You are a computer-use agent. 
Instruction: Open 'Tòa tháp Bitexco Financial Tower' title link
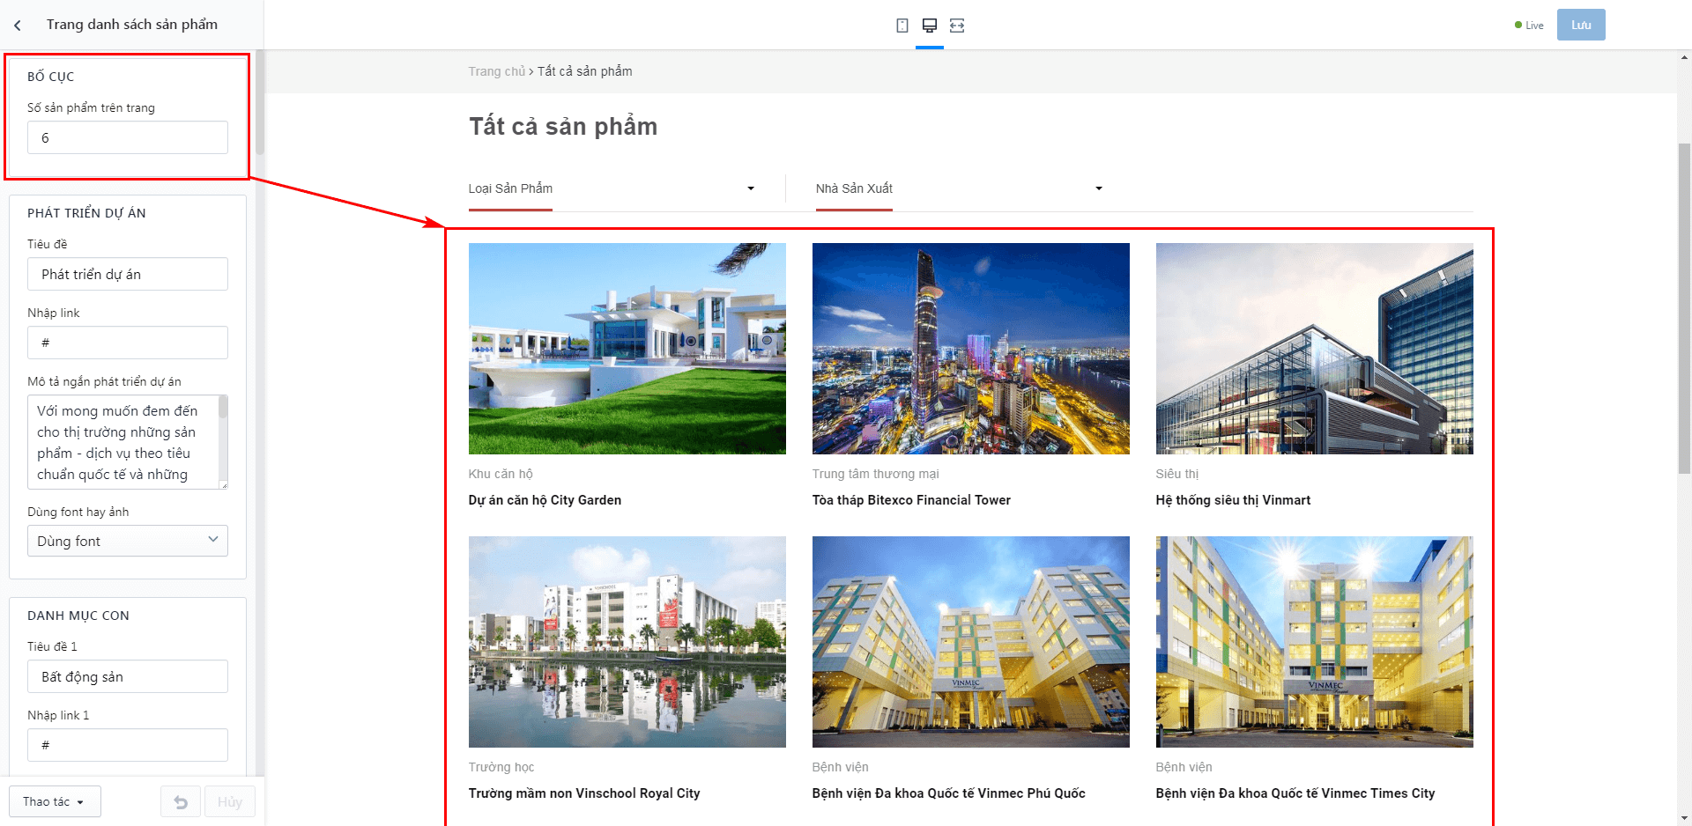(x=911, y=500)
